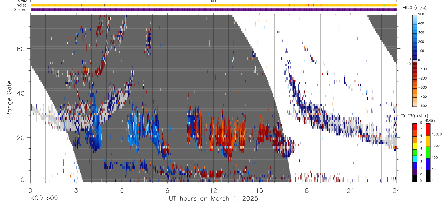446x206 pixels.
Task: Click the '10000' label on the NOISE scale
Action: pos(436,134)
